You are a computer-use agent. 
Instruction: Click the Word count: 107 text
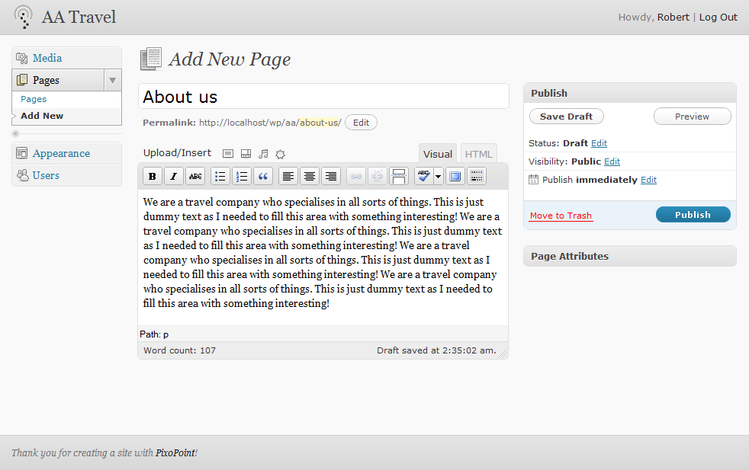pos(179,350)
